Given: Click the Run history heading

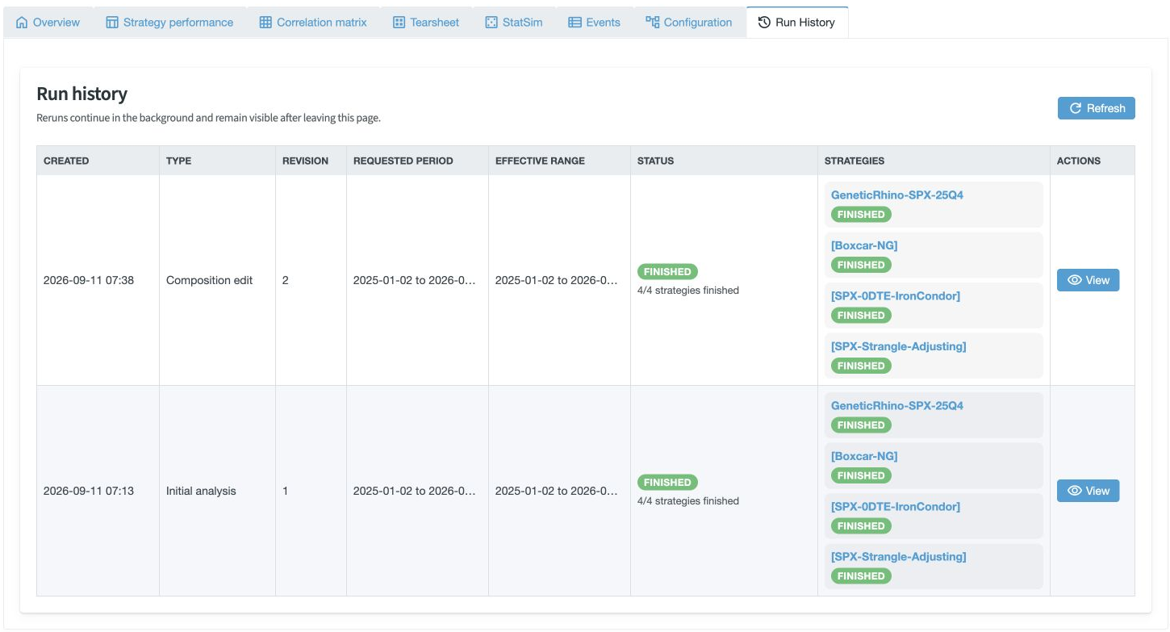Looking at the screenshot, I should click(x=82, y=94).
